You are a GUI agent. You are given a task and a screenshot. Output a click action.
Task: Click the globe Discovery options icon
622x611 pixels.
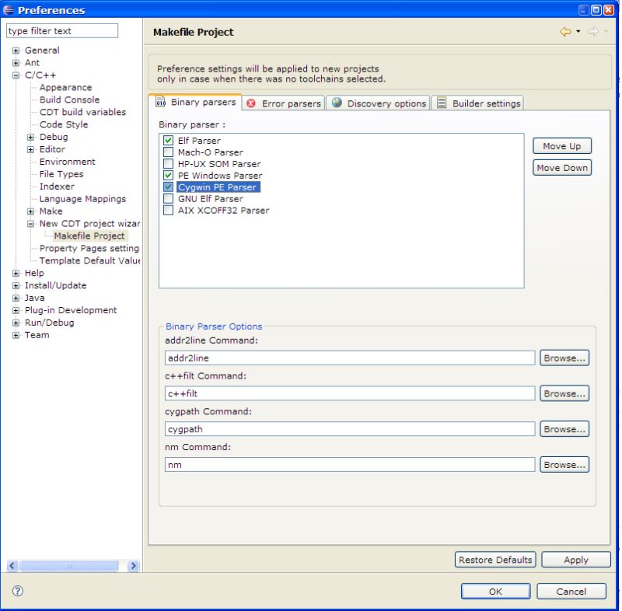(x=337, y=103)
